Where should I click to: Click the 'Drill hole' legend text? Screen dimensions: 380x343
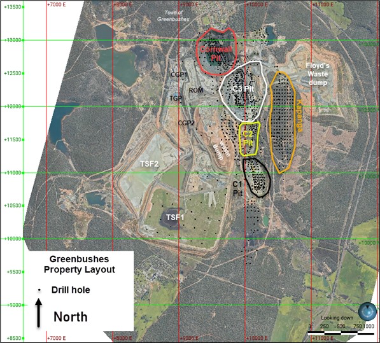[x=71, y=290]
